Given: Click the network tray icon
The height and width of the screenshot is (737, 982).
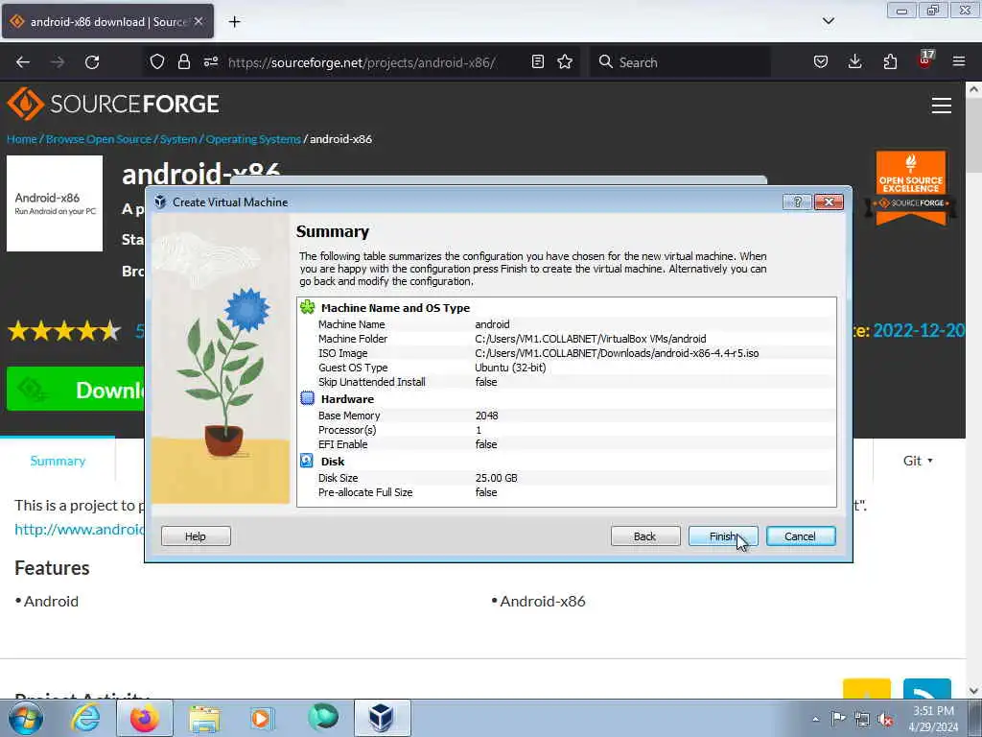Looking at the screenshot, I should (862, 719).
